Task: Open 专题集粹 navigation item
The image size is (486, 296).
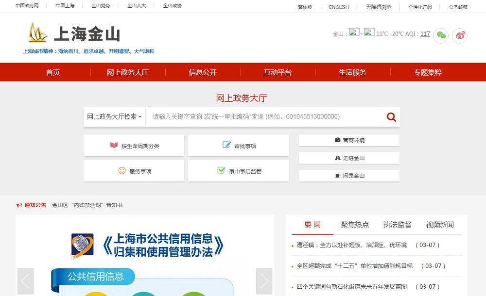Action: coord(428,72)
